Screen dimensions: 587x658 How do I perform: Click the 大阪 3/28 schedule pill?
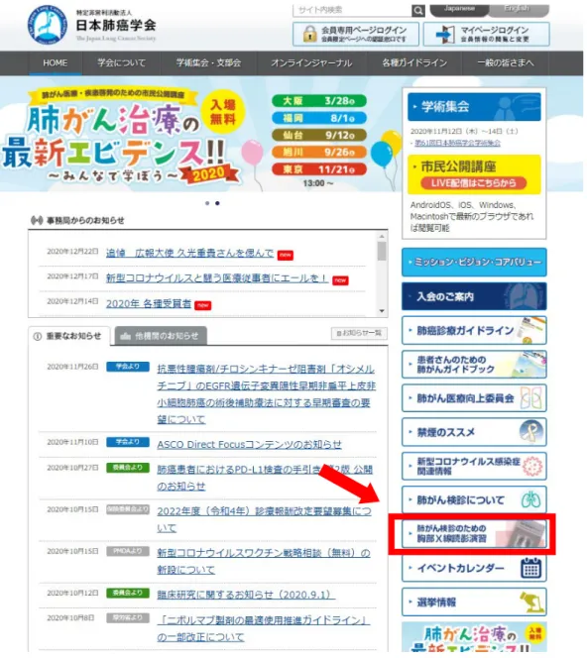click(x=319, y=101)
